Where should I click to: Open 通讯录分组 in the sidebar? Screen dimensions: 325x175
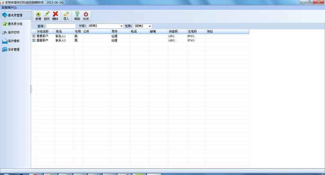(x=15, y=24)
